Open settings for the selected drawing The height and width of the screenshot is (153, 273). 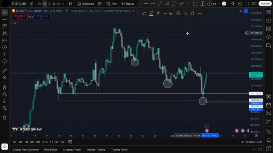coord(178,13)
